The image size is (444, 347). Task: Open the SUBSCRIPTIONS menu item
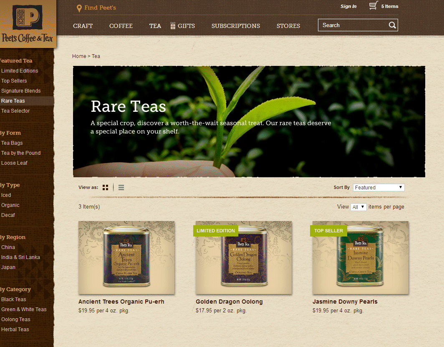[x=235, y=26]
